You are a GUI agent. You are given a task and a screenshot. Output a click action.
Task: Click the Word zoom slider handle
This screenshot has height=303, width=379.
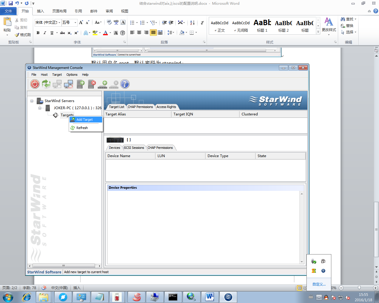coord(359,288)
